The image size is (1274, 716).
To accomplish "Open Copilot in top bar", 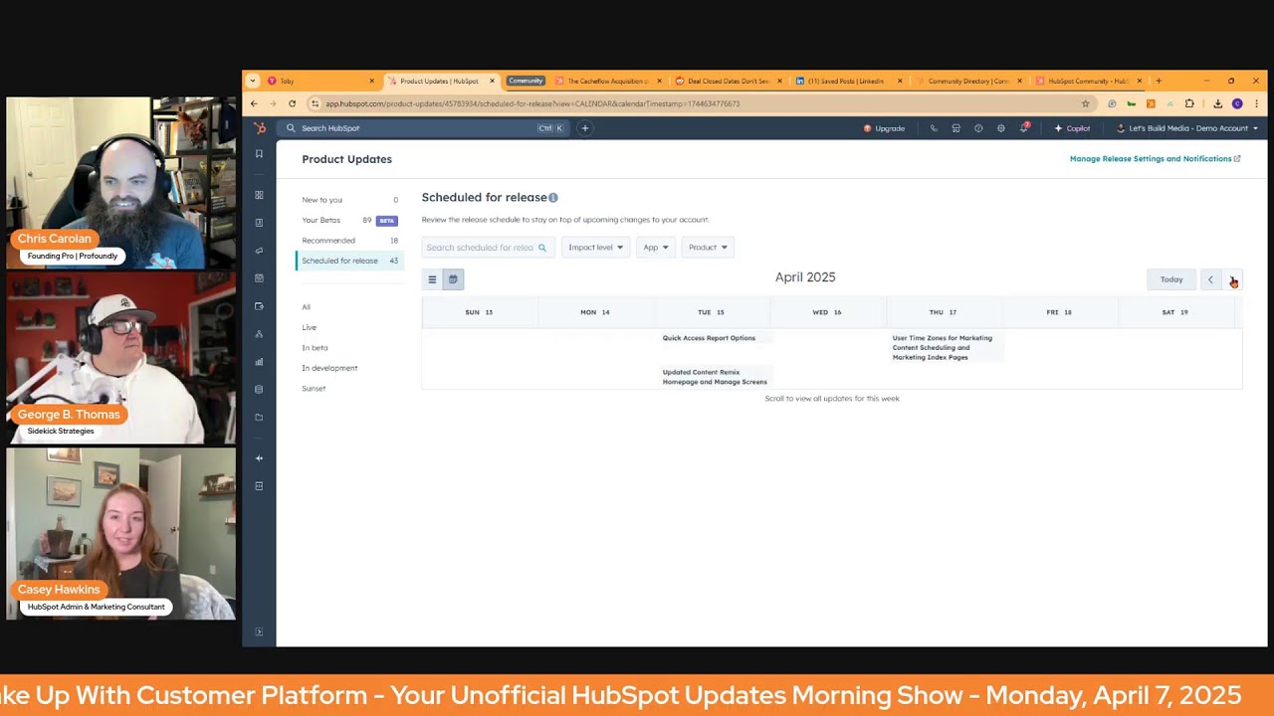I will click(1072, 128).
